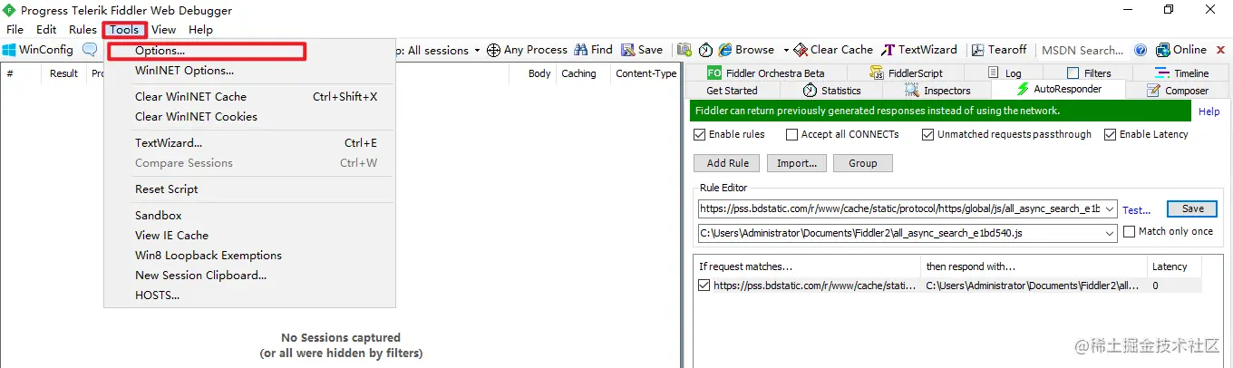
Task: Click the Online network status icon
Action: pos(1161,50)
